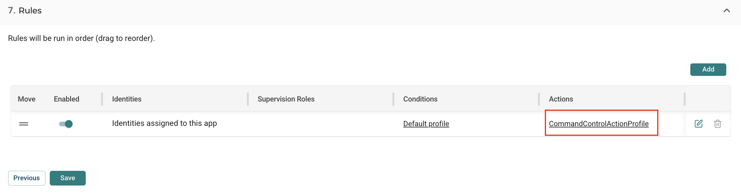The width and height of the screenshot is (741, 193).
Task: Edit the rule using the pencil icon
Action: pos(699,124)
